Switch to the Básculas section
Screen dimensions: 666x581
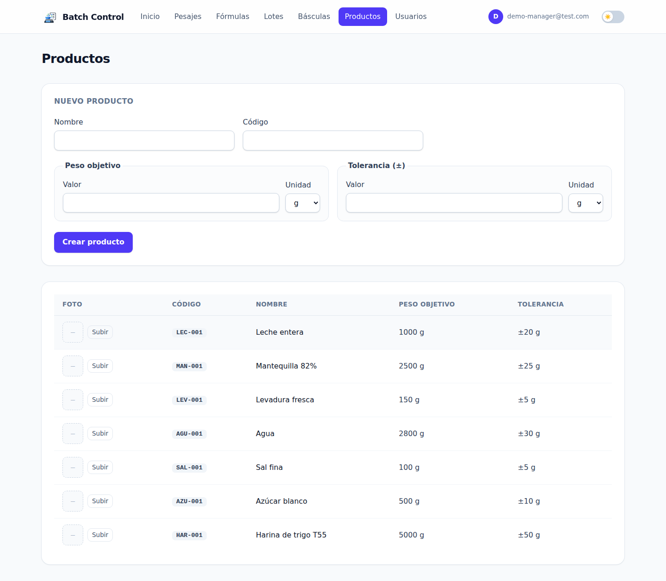click(314, 17)
